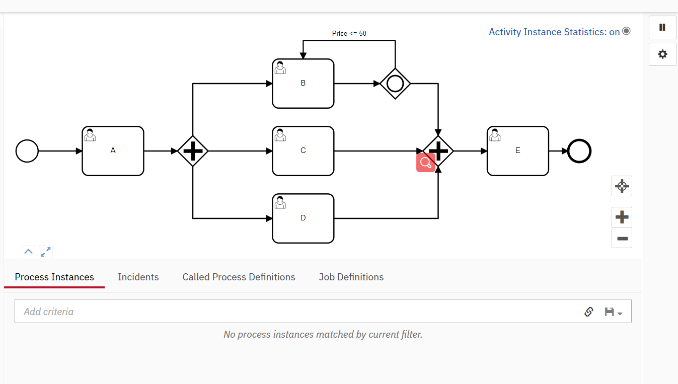Open the save filter dropdown arrow

[x=619, y=313]
